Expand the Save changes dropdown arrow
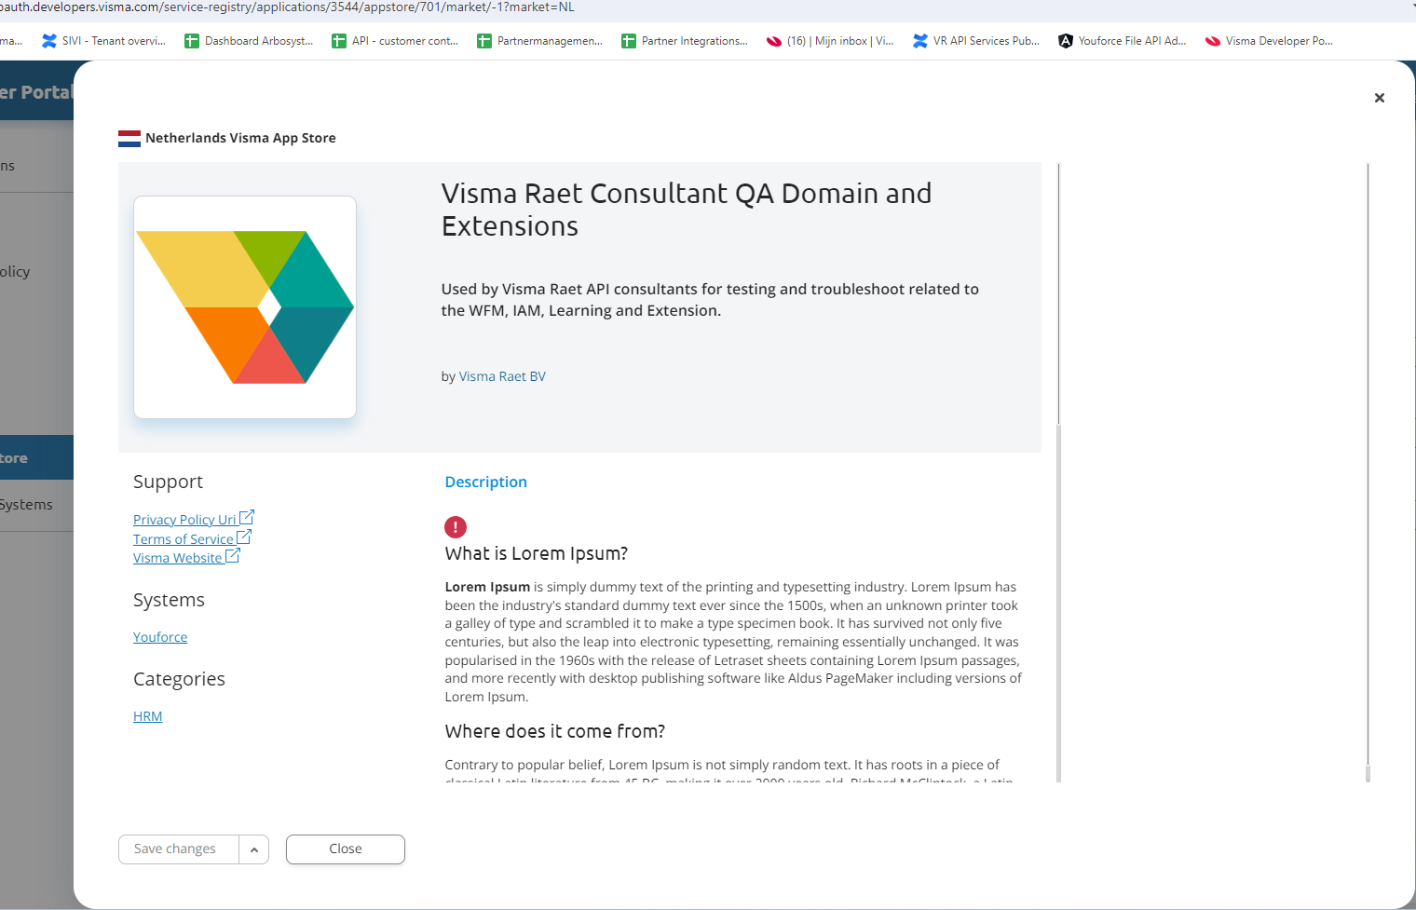 (x=254, y=849)
